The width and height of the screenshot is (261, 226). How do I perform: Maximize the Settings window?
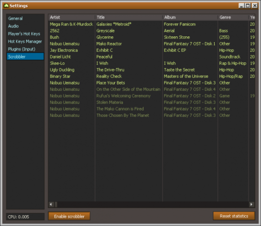[248, 5]
